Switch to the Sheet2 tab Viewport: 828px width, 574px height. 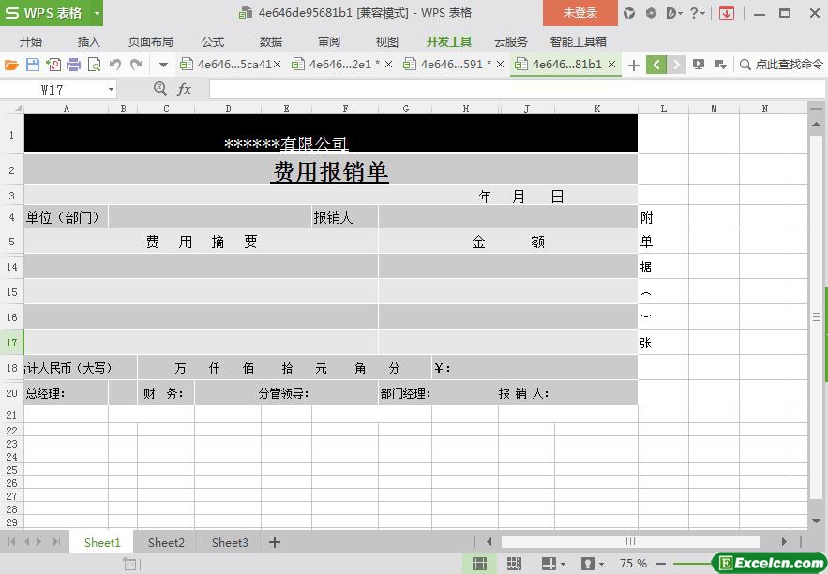click(x=166, y=542)
